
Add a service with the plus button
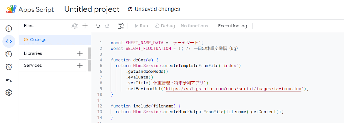coord(80,66)
